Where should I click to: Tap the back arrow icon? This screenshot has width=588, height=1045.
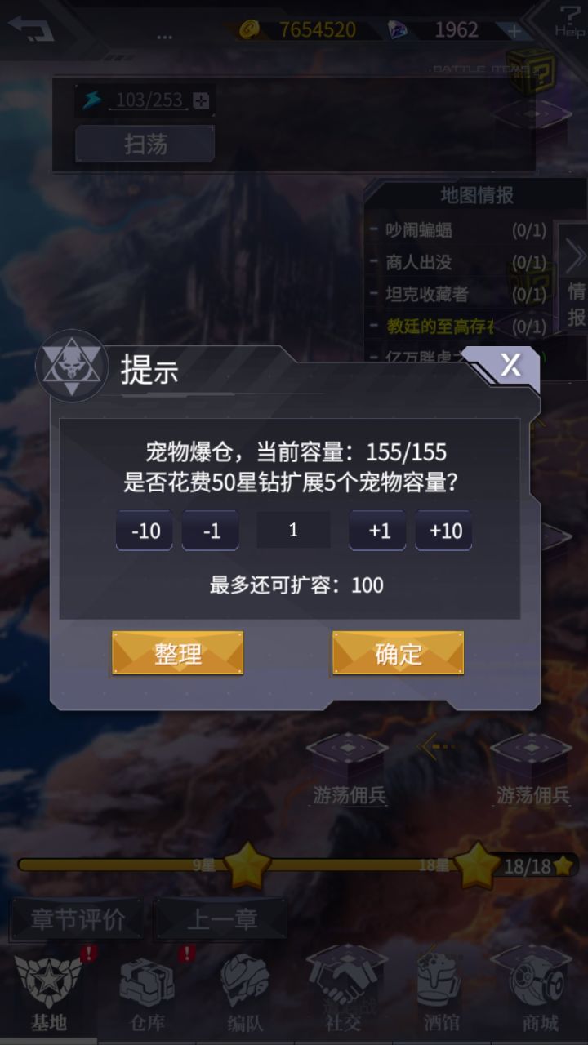pyautogui.click(x=31, y=29)
